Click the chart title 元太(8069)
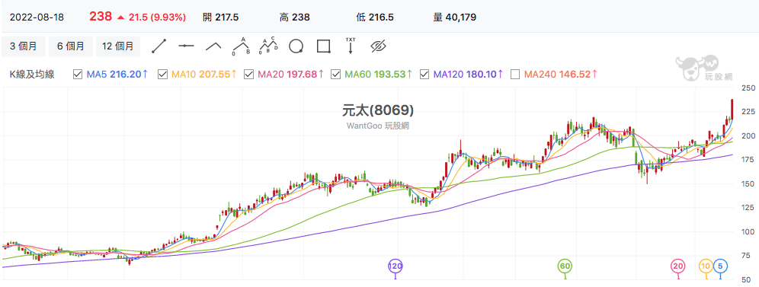Image resolution: width=759 pixels, height=287 pixels. [x=378, y=110]
